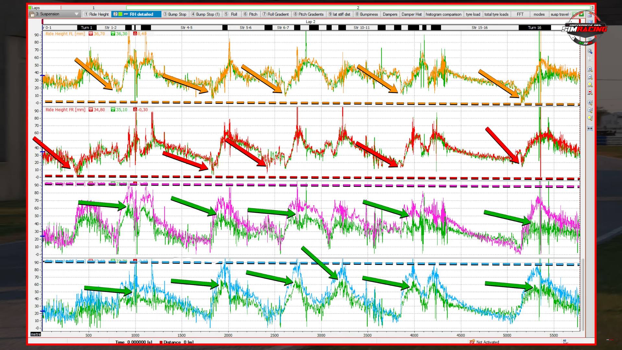Open the 3: Suspension workbook dropdown
This screenshot has height=350, width=622.
click(76, 14)
